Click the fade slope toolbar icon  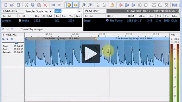click(160, 5)
